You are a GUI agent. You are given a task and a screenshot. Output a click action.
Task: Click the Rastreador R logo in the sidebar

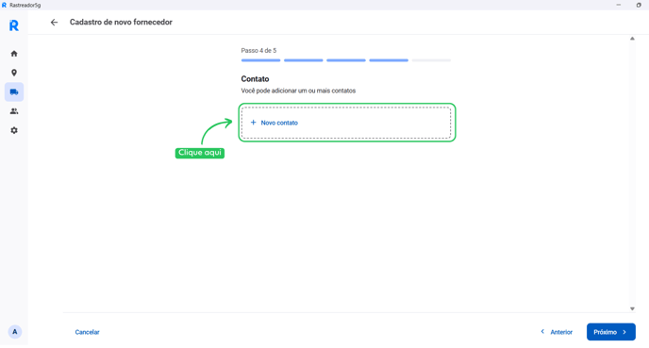pyautogui.click(x=13, y=25)
